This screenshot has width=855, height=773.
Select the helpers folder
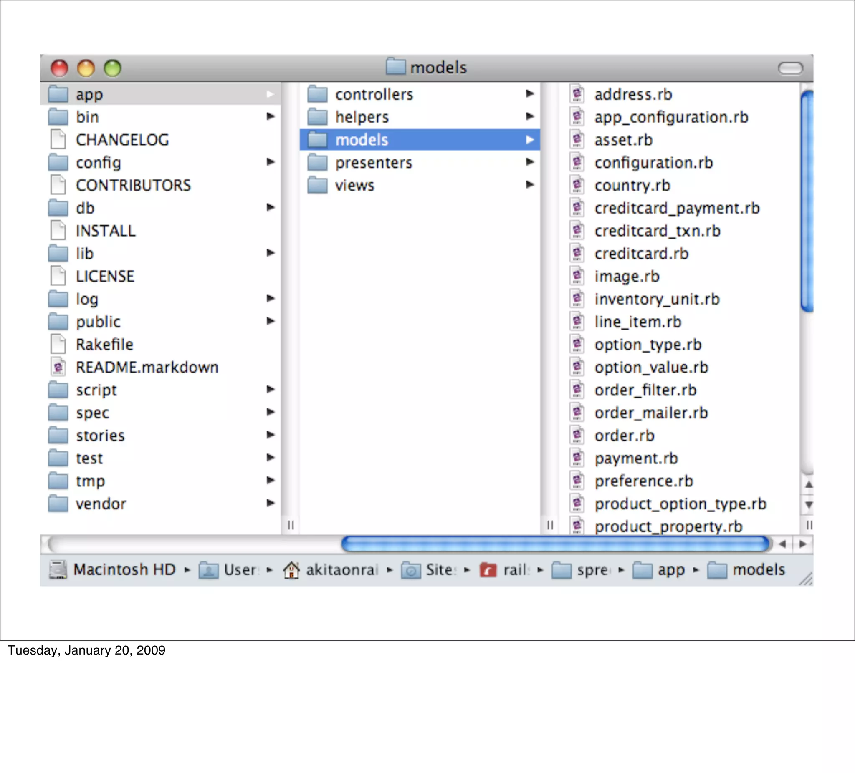[362, 117]
